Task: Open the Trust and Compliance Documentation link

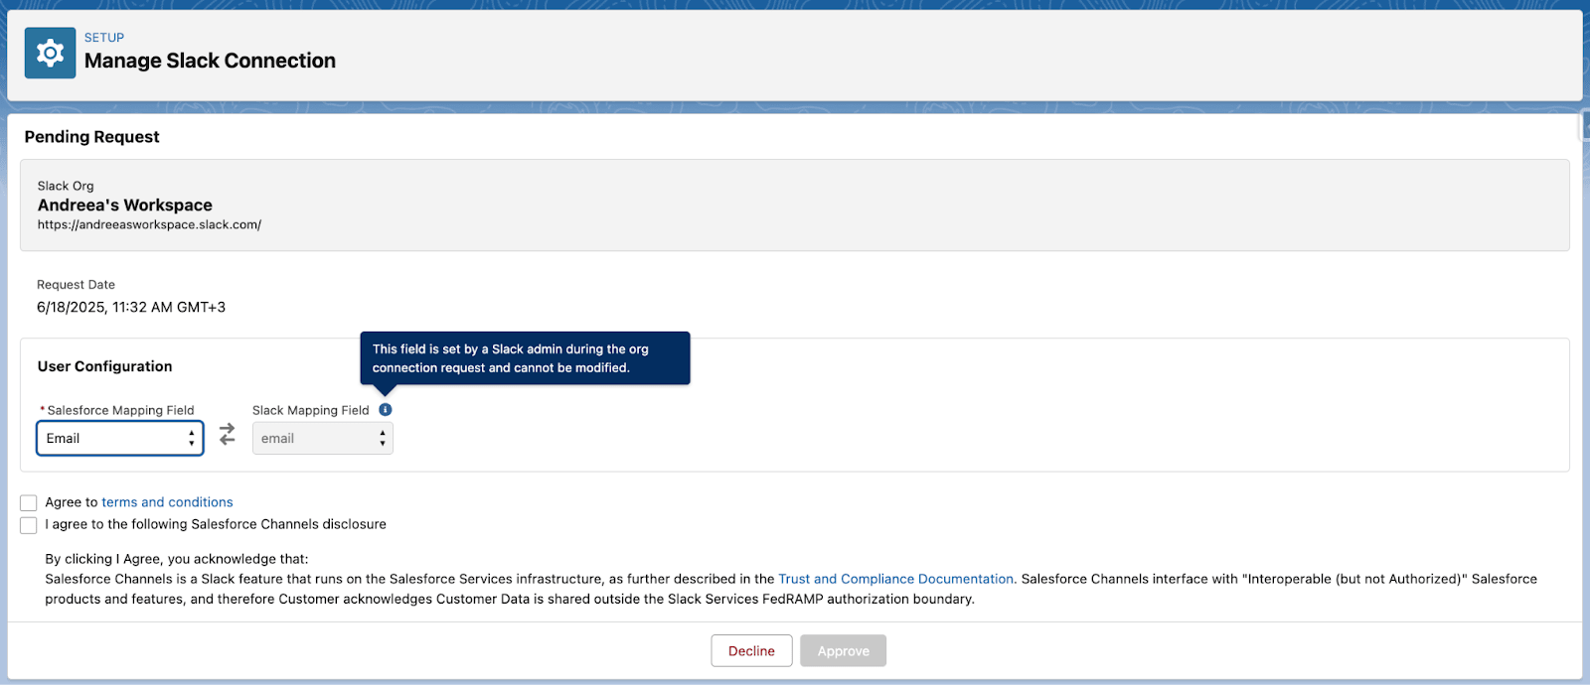Action: coord(895,579)
